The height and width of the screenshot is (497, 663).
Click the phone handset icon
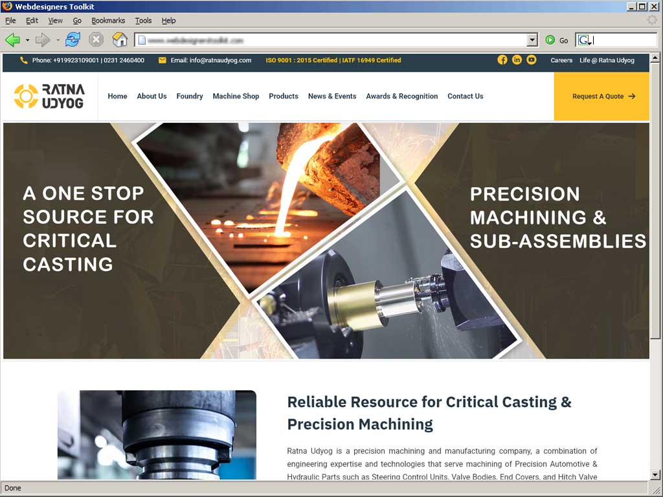(24, 60)
